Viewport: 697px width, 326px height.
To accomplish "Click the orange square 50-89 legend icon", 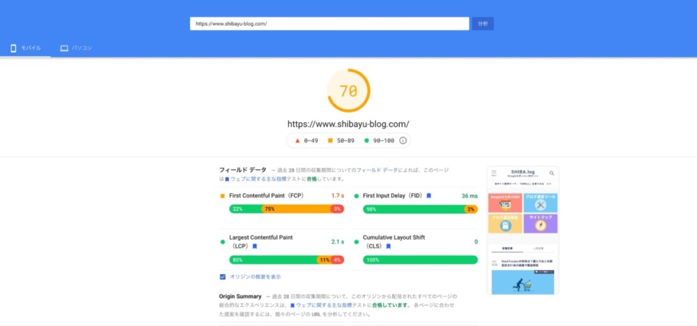I will click(330, 140).
